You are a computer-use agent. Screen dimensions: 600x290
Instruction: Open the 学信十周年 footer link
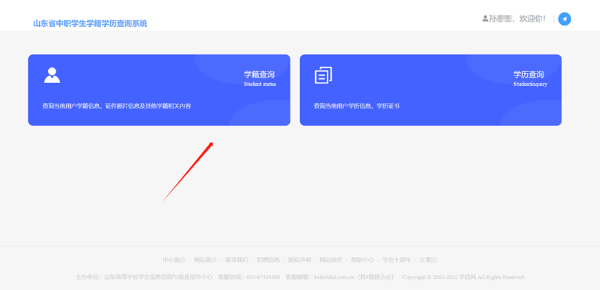[396, 260]
